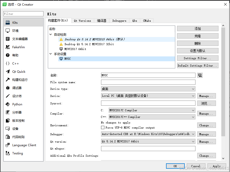230x172 pixels.
Task: Click the File system name field
Action: [148, 82]
